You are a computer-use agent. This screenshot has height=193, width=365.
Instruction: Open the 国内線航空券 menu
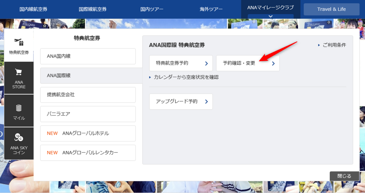[x=33, y=9]
